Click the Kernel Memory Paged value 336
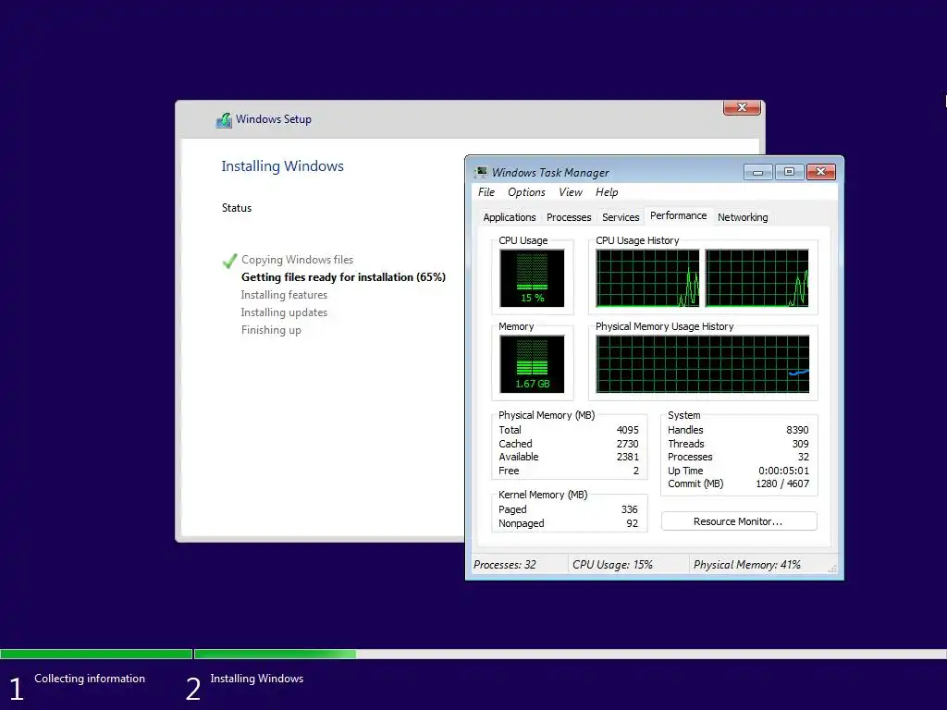Screen dimensions: 947x710 [x=629, y=509]
